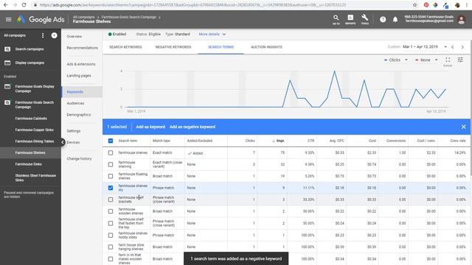Collapse the campaigns side panel arrow
Screen dimensions: 472x265
click(62, 142)
